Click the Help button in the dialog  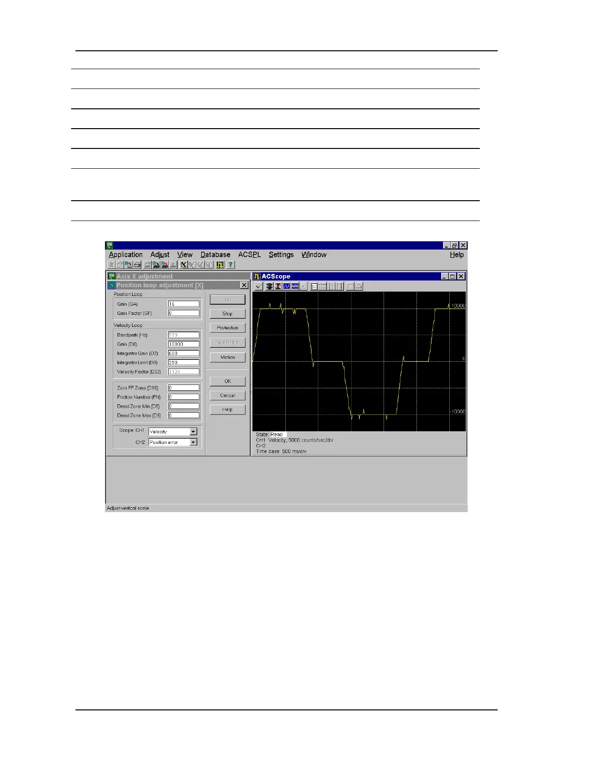click(227, 409)
